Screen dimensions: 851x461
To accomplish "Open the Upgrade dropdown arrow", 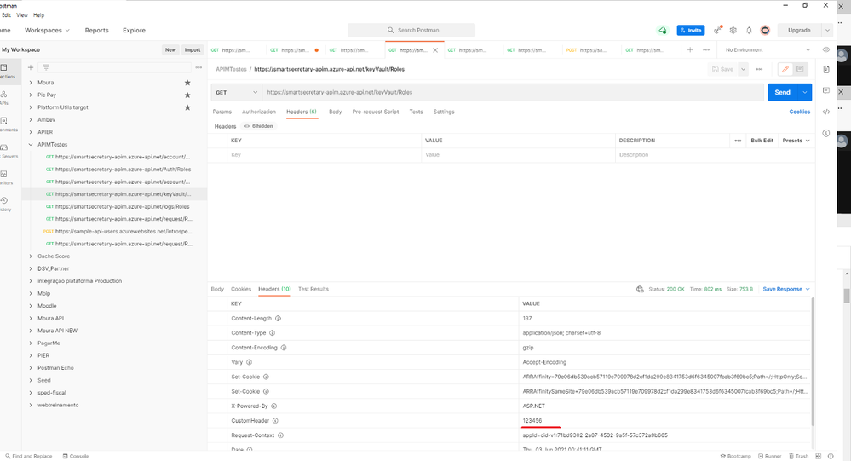I will [827, 31].
